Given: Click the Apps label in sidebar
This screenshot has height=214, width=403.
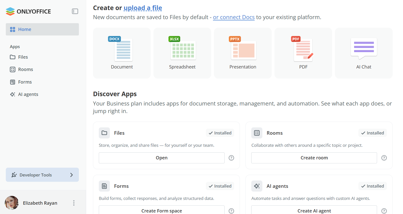Looking at the screenshot, I should coord(15,47).
